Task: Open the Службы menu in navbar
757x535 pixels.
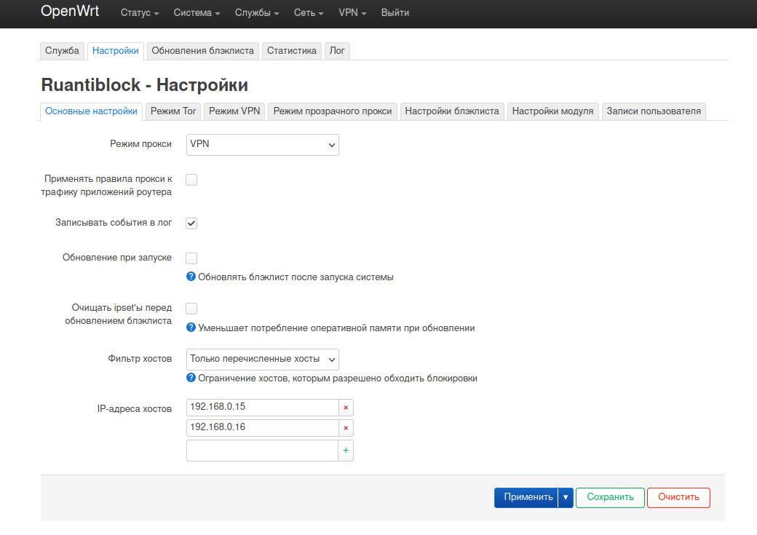Action: [x=257, y=13]
